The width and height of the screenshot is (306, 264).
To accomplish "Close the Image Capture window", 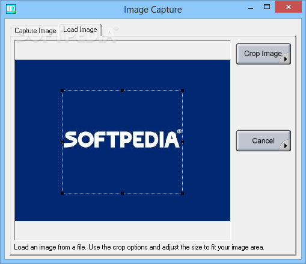I will coord(289,7).
